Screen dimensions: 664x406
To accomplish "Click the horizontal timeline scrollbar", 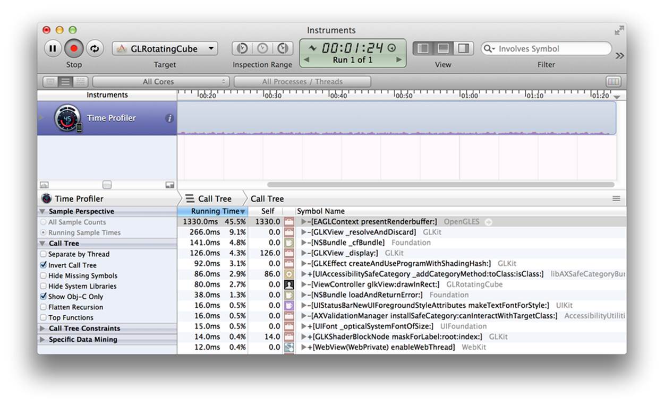I will [440, 185].
